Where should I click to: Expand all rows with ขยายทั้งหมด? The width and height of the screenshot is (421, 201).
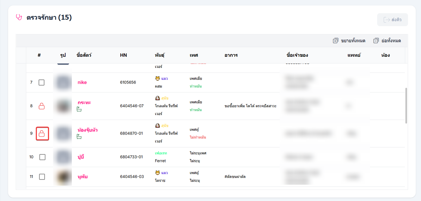(349, 41)
